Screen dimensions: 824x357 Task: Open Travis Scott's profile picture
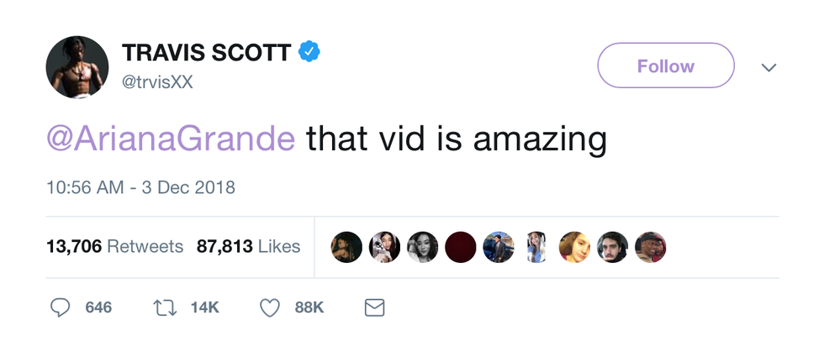tap(77, 67)
